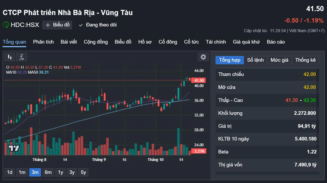Open chart settings gear icon

(203, 57)
